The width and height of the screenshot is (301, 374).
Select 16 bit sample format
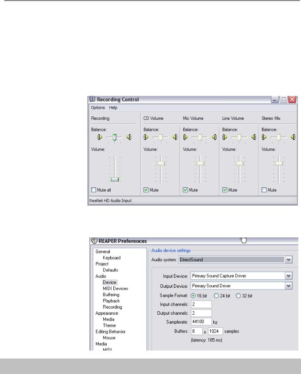(x=193, y=296)
